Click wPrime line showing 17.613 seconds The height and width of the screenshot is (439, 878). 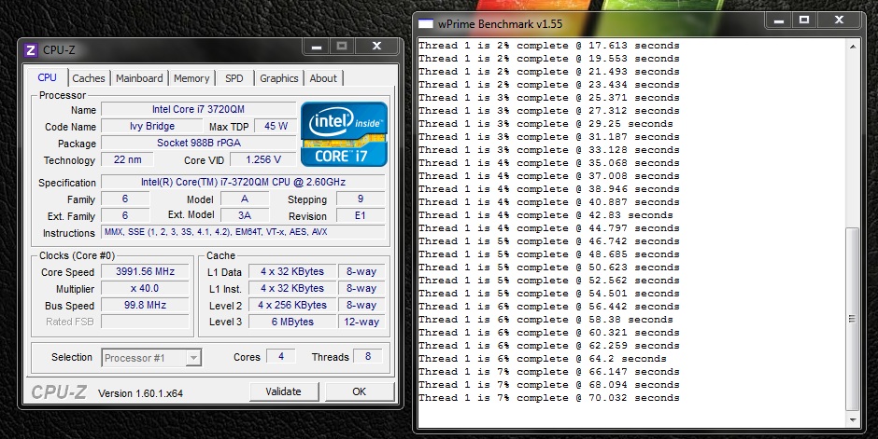tap(549, 46)
